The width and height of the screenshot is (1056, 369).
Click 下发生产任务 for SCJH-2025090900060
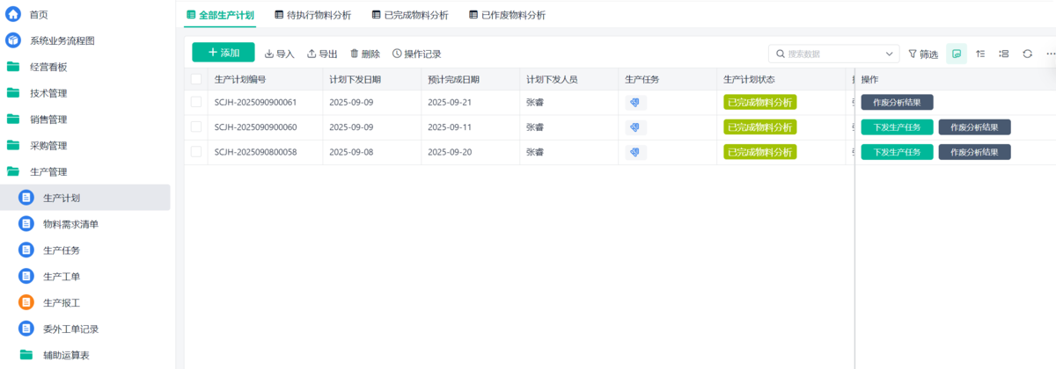click(x=897, y=127)
